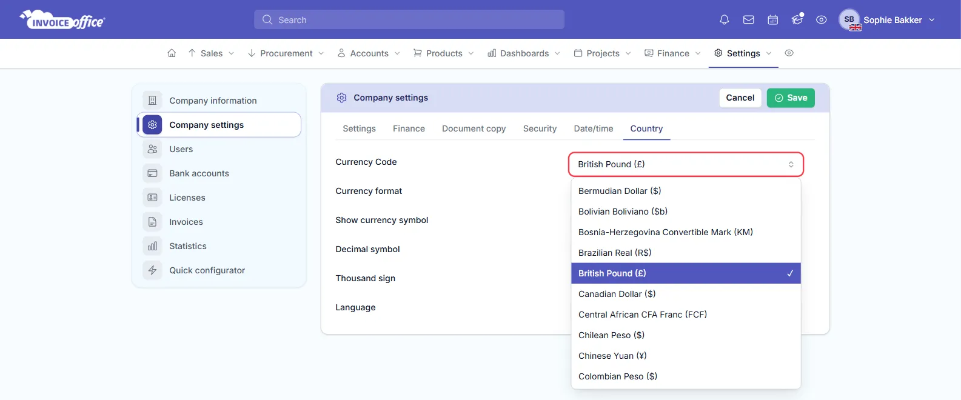Image resolution: width=961 pixels, height=400 pixels.
Task: Click the magnifier icon in search bar
Action: tap(267, 20)
